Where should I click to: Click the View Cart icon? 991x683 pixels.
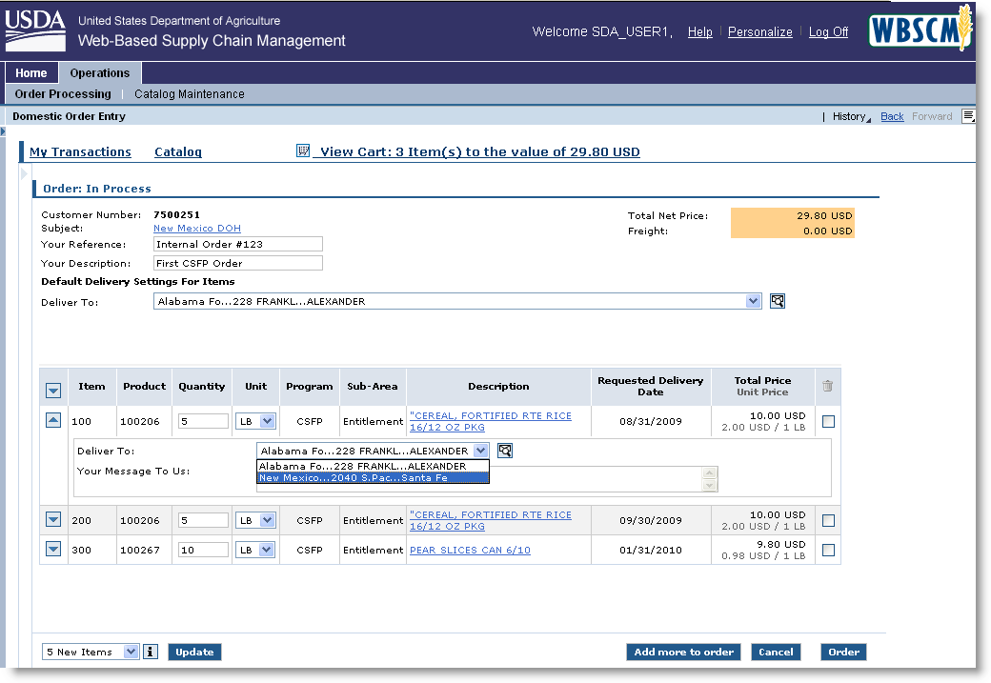point(303,151)
